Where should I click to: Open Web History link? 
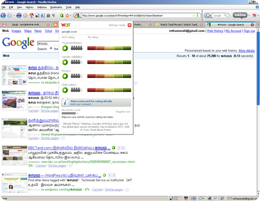click(x=215, y=31)
